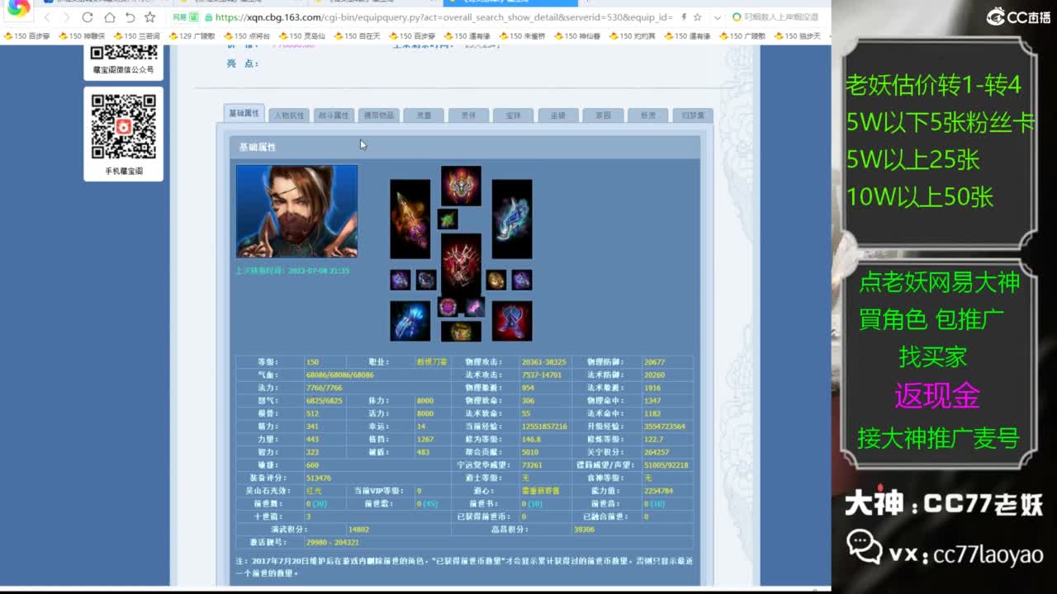Click the magic attack value 7537-14701
The width and height of the screenshot is (1057, 594).
coord(541,375)
